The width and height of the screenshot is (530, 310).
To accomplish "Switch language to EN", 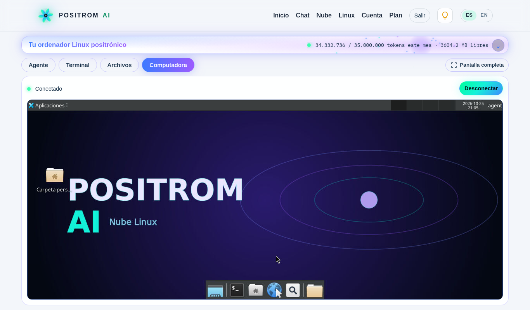I will tap(484, 15).
